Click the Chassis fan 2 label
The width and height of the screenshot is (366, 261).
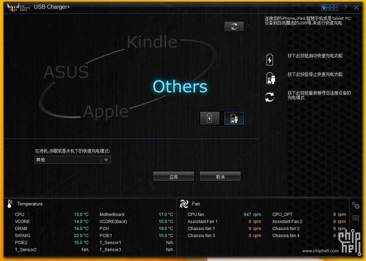tap(286, 228)
